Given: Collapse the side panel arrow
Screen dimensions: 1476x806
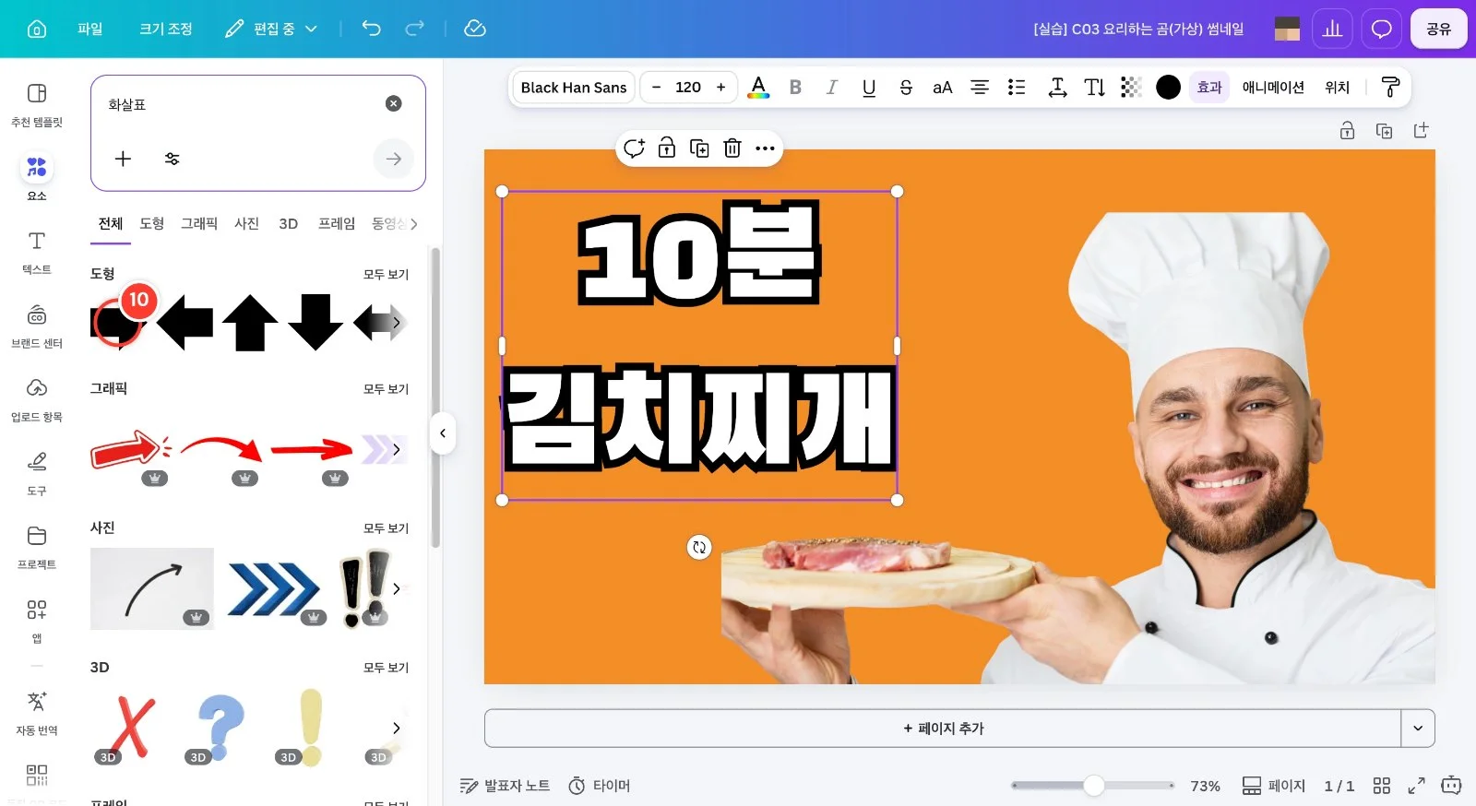Looking at the screenshot, I should point(443,433).
